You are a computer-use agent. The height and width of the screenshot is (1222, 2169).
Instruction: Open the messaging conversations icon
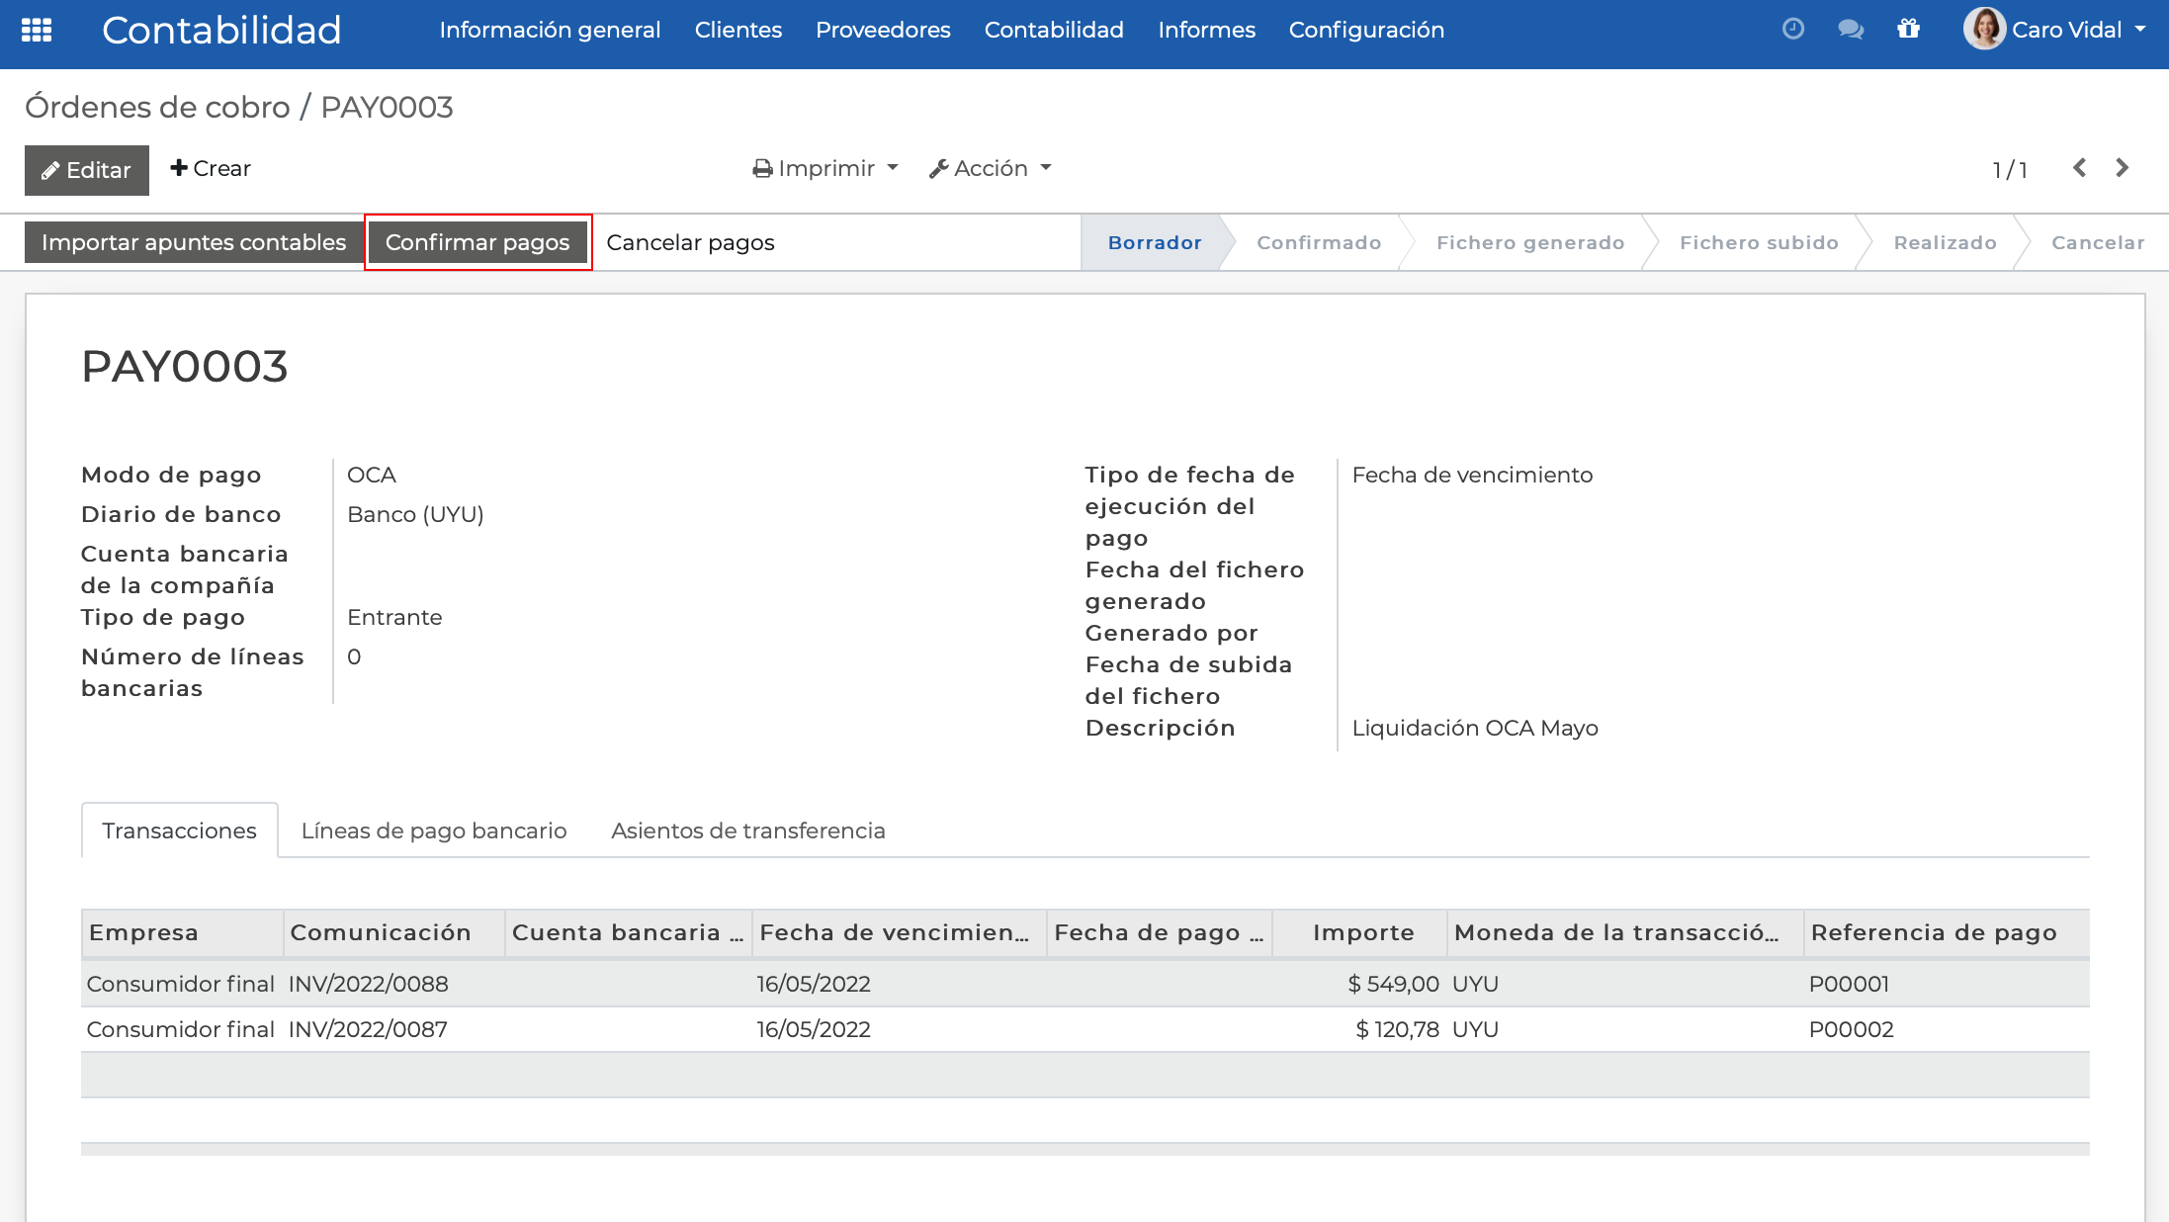point(1850,30)
